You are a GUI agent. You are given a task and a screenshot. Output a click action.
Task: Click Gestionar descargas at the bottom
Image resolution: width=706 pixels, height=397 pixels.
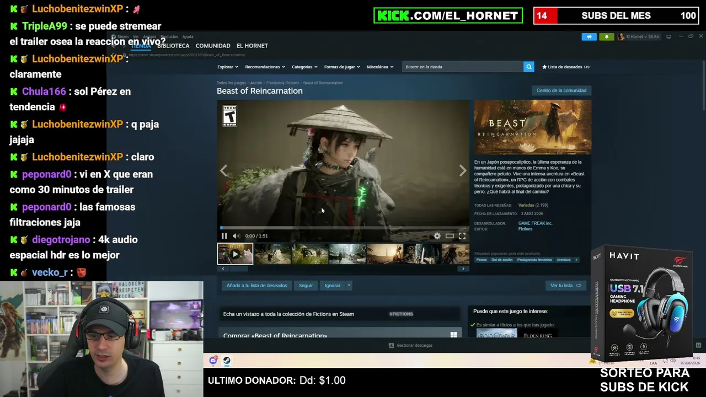click(410, 345)
